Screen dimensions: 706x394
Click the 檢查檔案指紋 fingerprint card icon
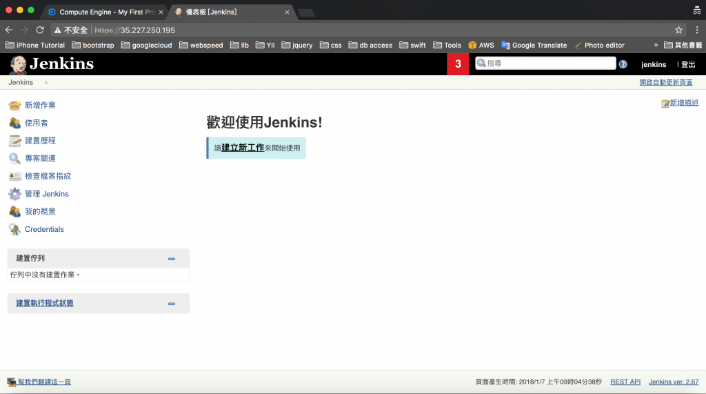click(14, 176)
